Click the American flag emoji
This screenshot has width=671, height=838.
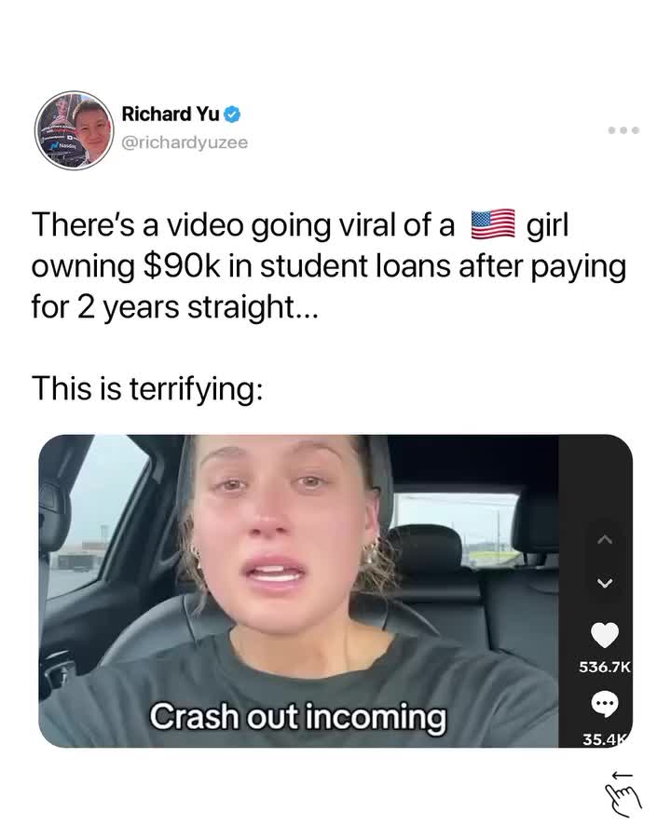tap(493, 224)
